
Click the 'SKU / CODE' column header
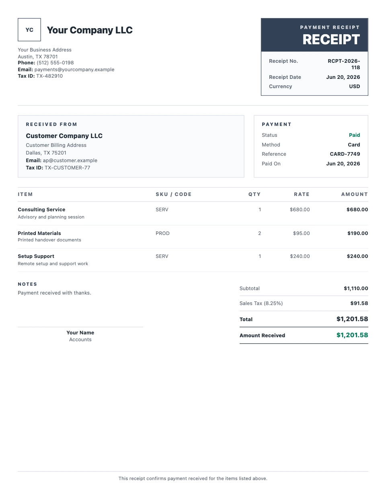174,194
